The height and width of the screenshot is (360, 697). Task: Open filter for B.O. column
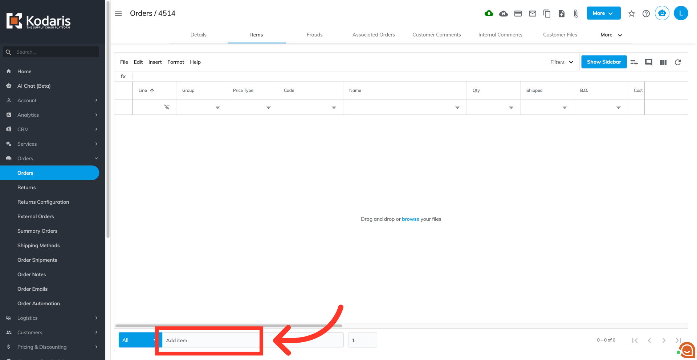pyautogui.click(x=619, y=107)
